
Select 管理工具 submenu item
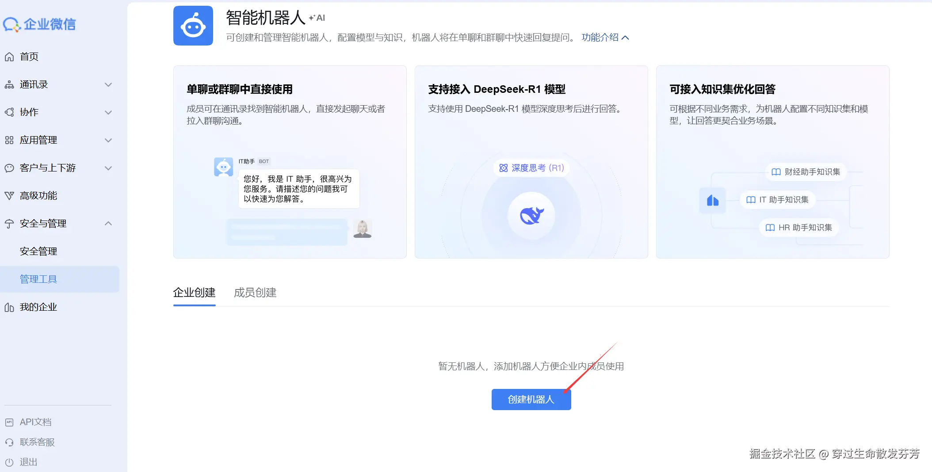point(60,279)
